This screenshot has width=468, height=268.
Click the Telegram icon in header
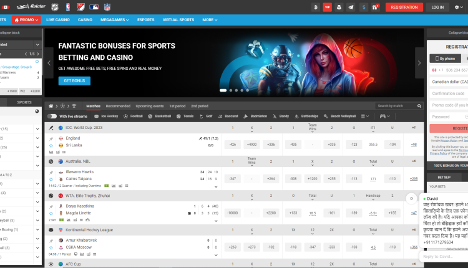(x=351, y=7)
